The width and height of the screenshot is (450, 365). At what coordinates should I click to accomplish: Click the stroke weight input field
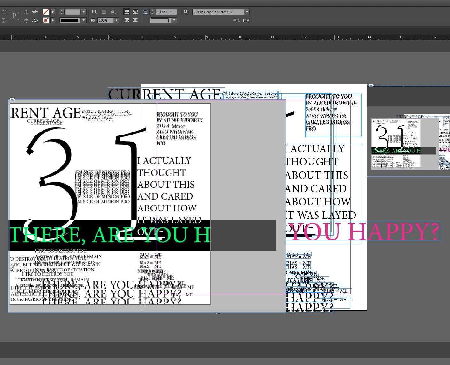(x=73, y=12)
